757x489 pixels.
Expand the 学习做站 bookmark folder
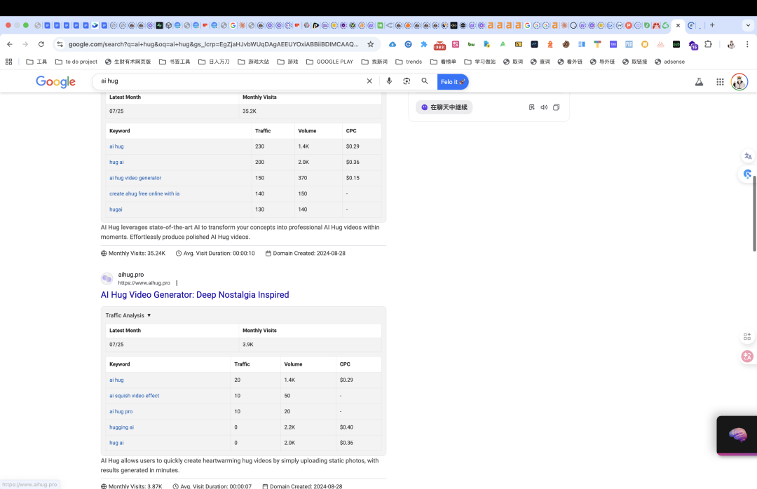pos(480,62)
